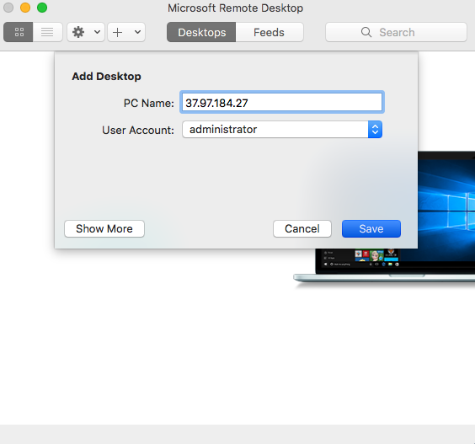The width and height of the screenshot is (475, 444).
Task: Edit the PC Name field
Action: (x=282, y=103)
